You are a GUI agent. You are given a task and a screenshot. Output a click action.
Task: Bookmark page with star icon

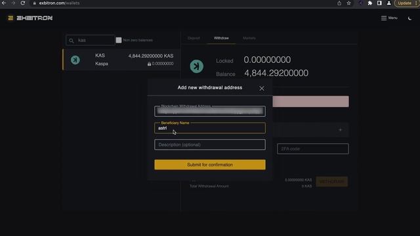point(348,3)
